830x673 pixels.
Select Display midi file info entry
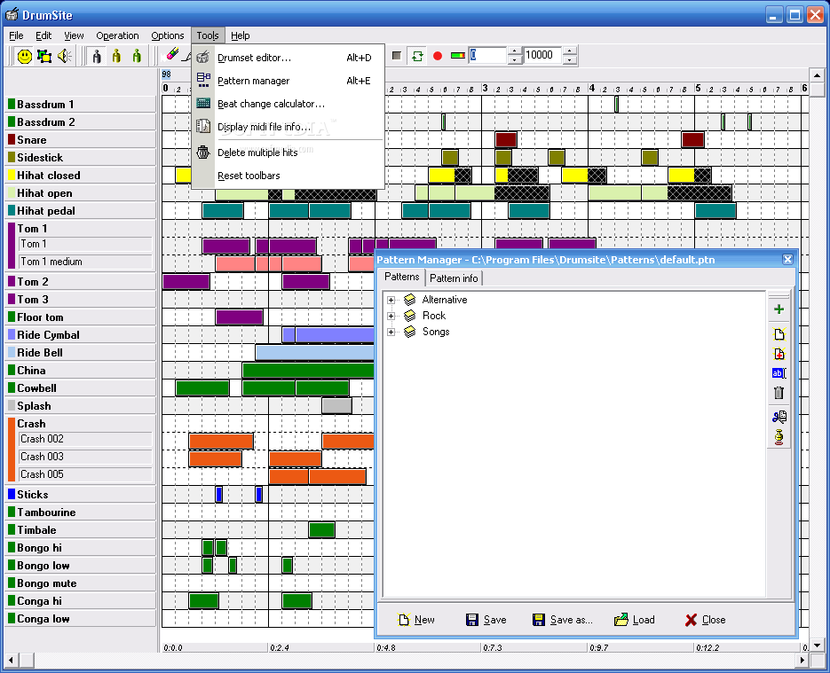(x=288, y=127)
